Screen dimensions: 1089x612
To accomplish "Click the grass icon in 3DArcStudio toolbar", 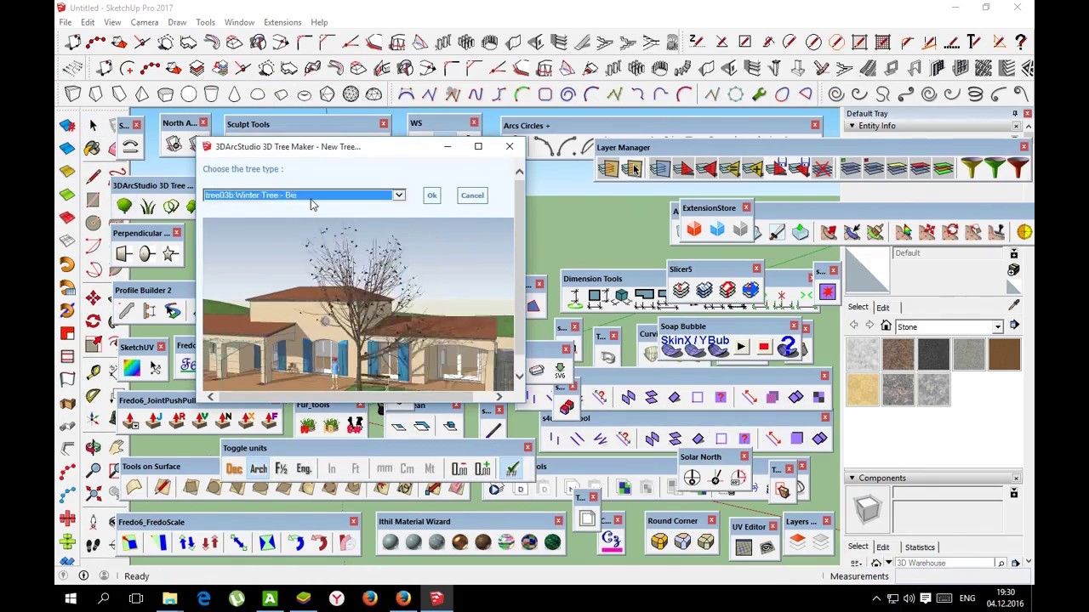I will (x=148, y=207).
